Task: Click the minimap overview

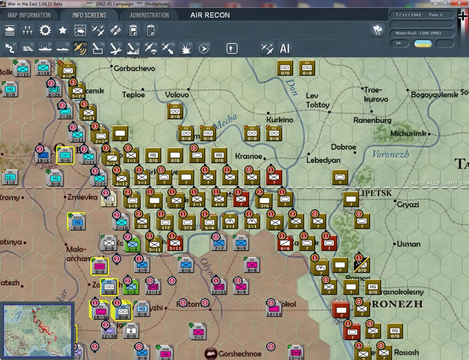Action: (38, 330)
